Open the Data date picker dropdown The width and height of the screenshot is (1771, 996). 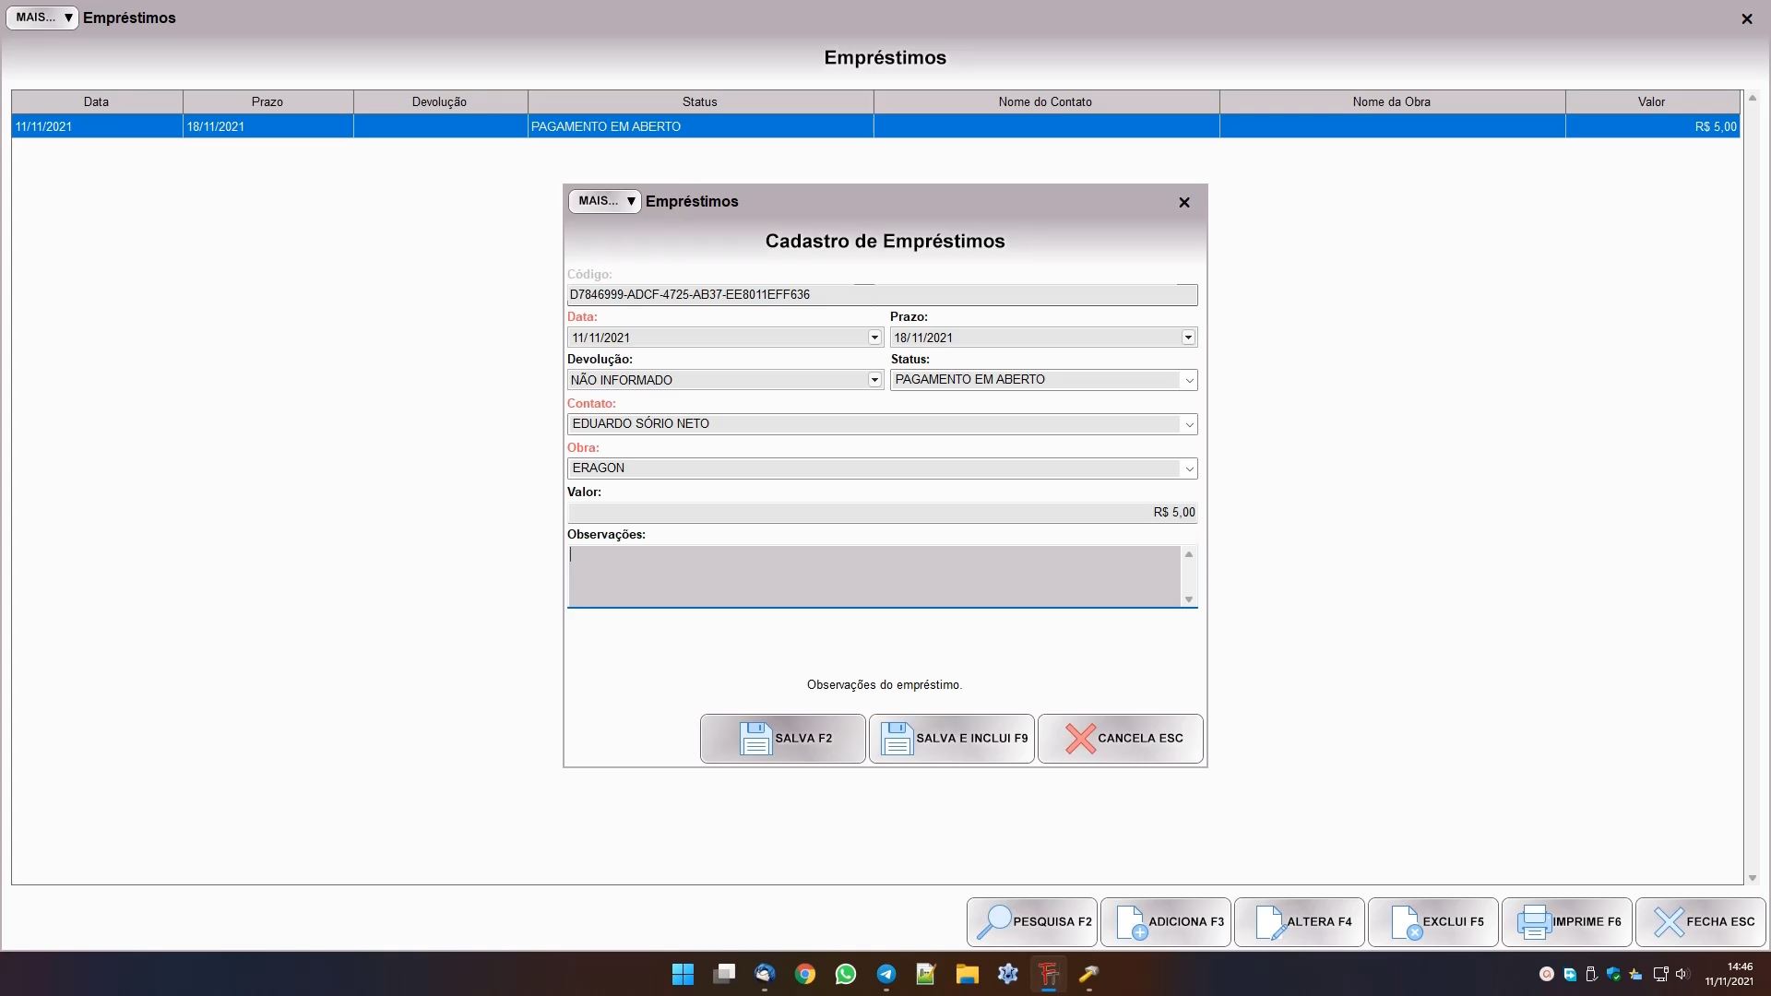pyautogui.click(x=874, y=338)
